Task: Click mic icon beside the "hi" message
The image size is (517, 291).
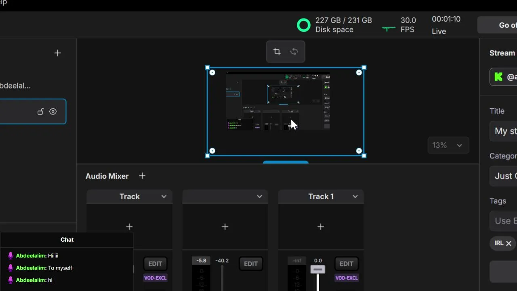Action: pyautogui.click(x=11, y=280)
